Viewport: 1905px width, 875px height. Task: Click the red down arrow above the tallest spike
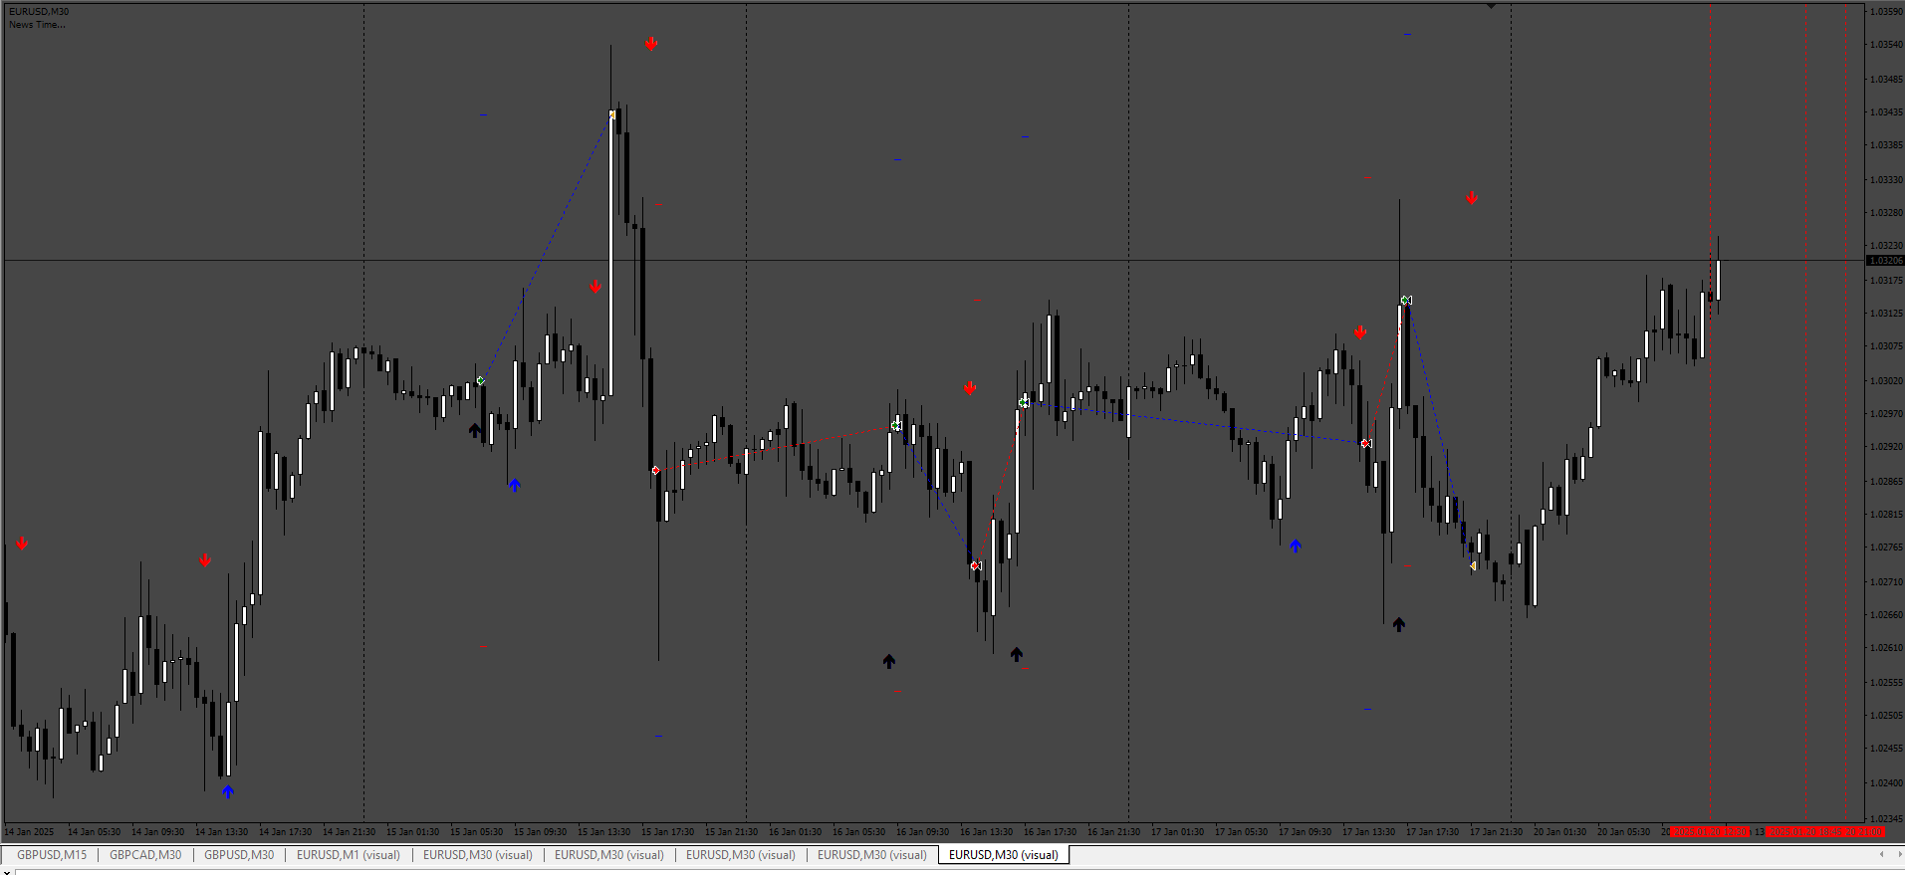coord(650,44)
